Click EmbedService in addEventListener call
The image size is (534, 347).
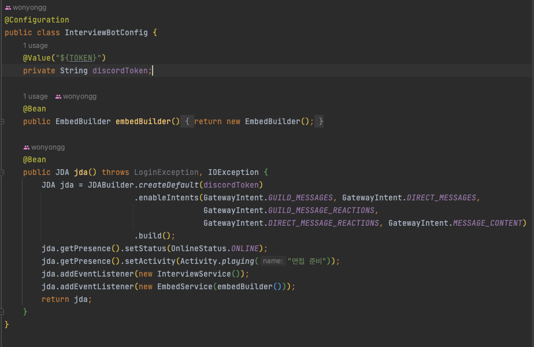tap(184, 287)
